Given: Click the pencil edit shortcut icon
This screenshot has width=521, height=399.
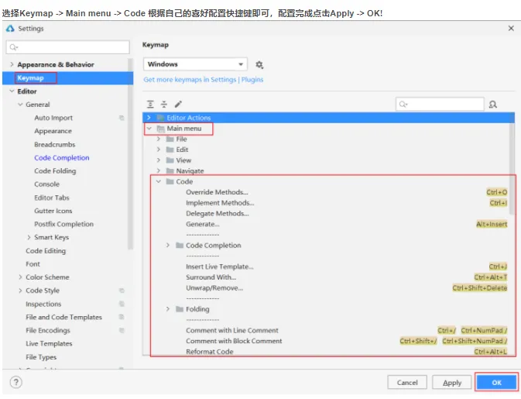Looking at the screenshot, I should coord(178,105).
